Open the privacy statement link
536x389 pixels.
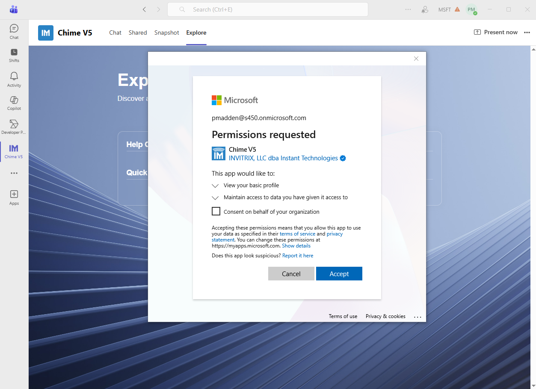335,234
